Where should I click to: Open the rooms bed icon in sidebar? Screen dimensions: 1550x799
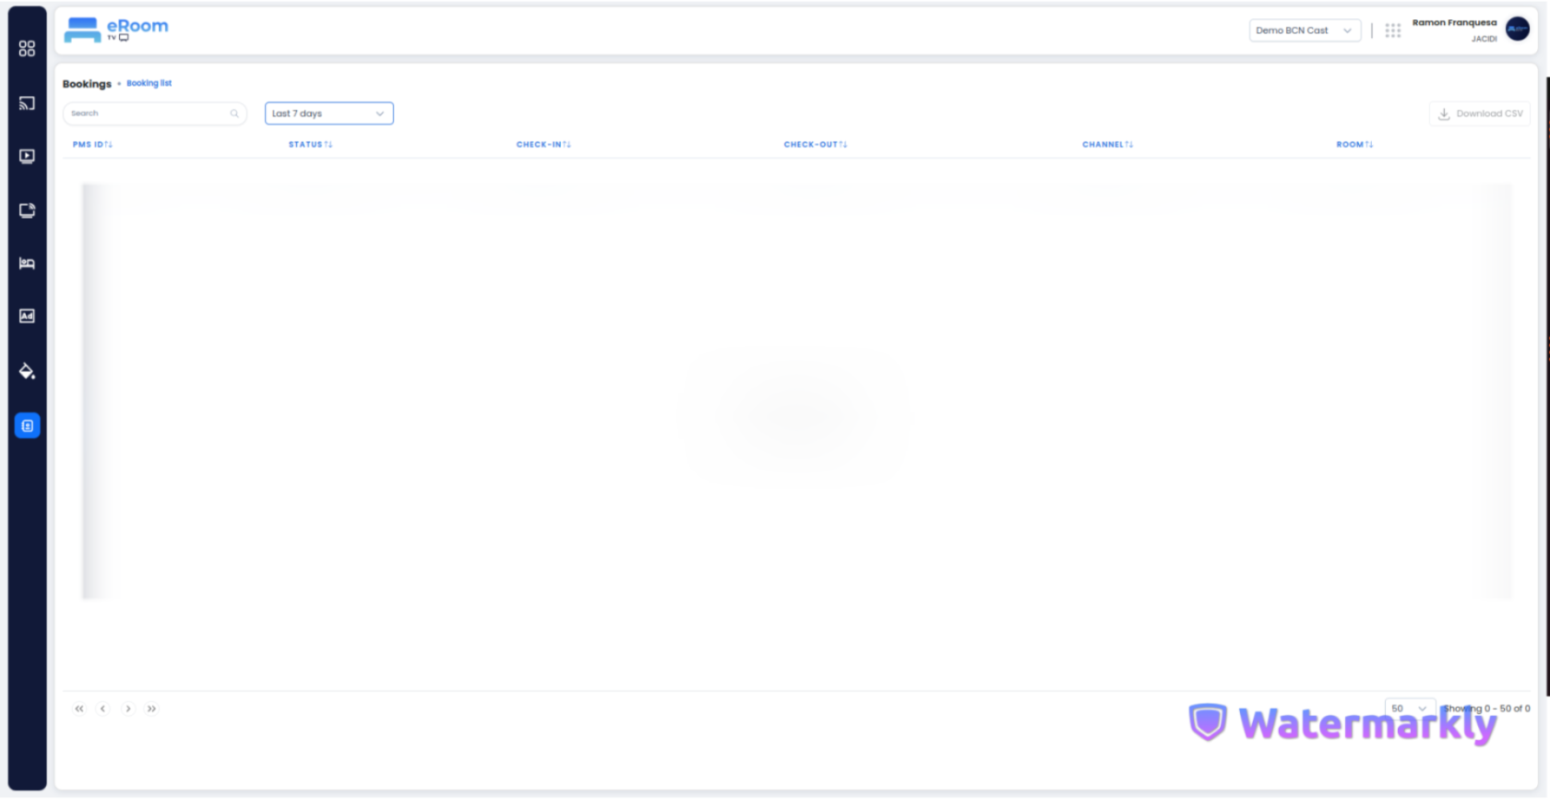tap(27, 264)
